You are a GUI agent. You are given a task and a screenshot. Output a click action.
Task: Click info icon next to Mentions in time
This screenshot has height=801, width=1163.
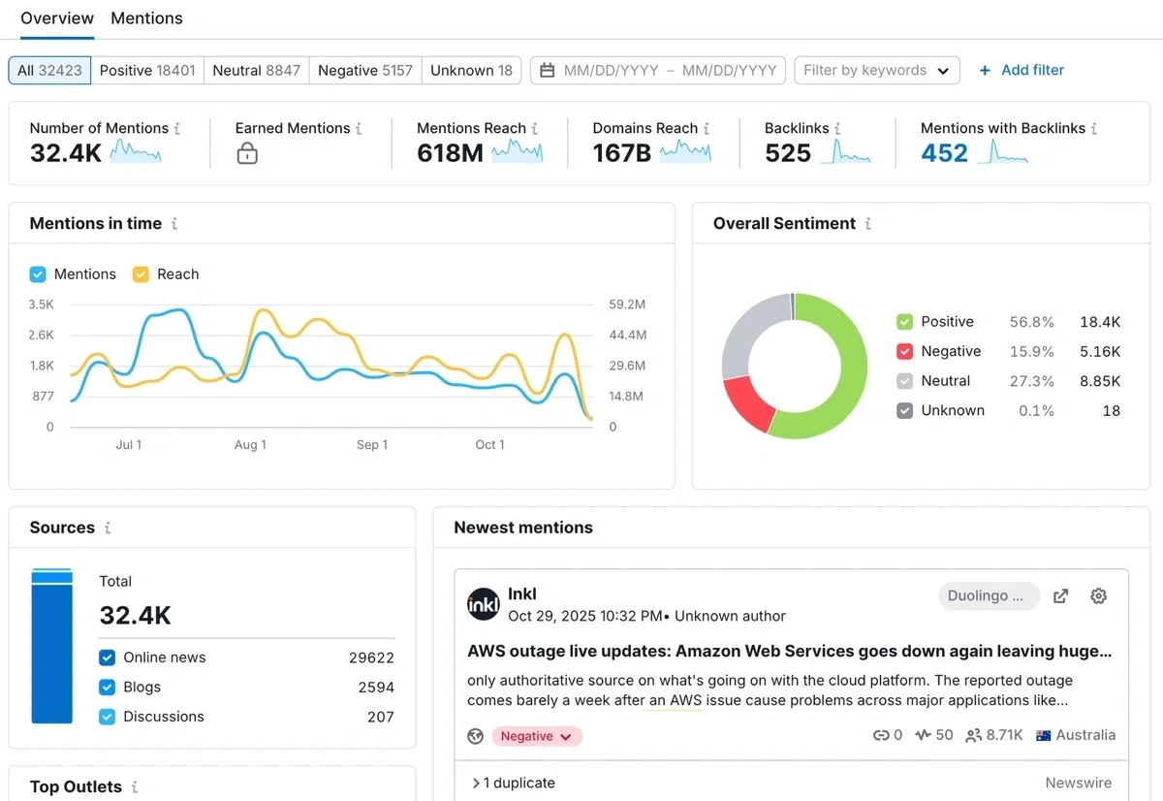(x=174, y=224)
